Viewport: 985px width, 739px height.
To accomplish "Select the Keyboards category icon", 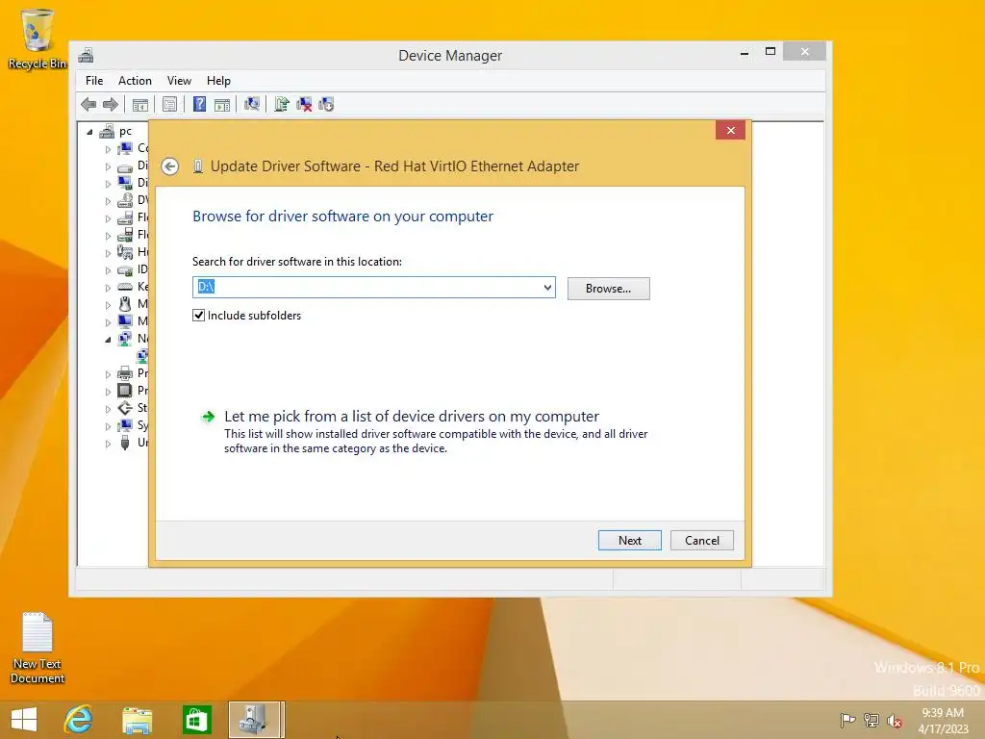I will point(125,287).
